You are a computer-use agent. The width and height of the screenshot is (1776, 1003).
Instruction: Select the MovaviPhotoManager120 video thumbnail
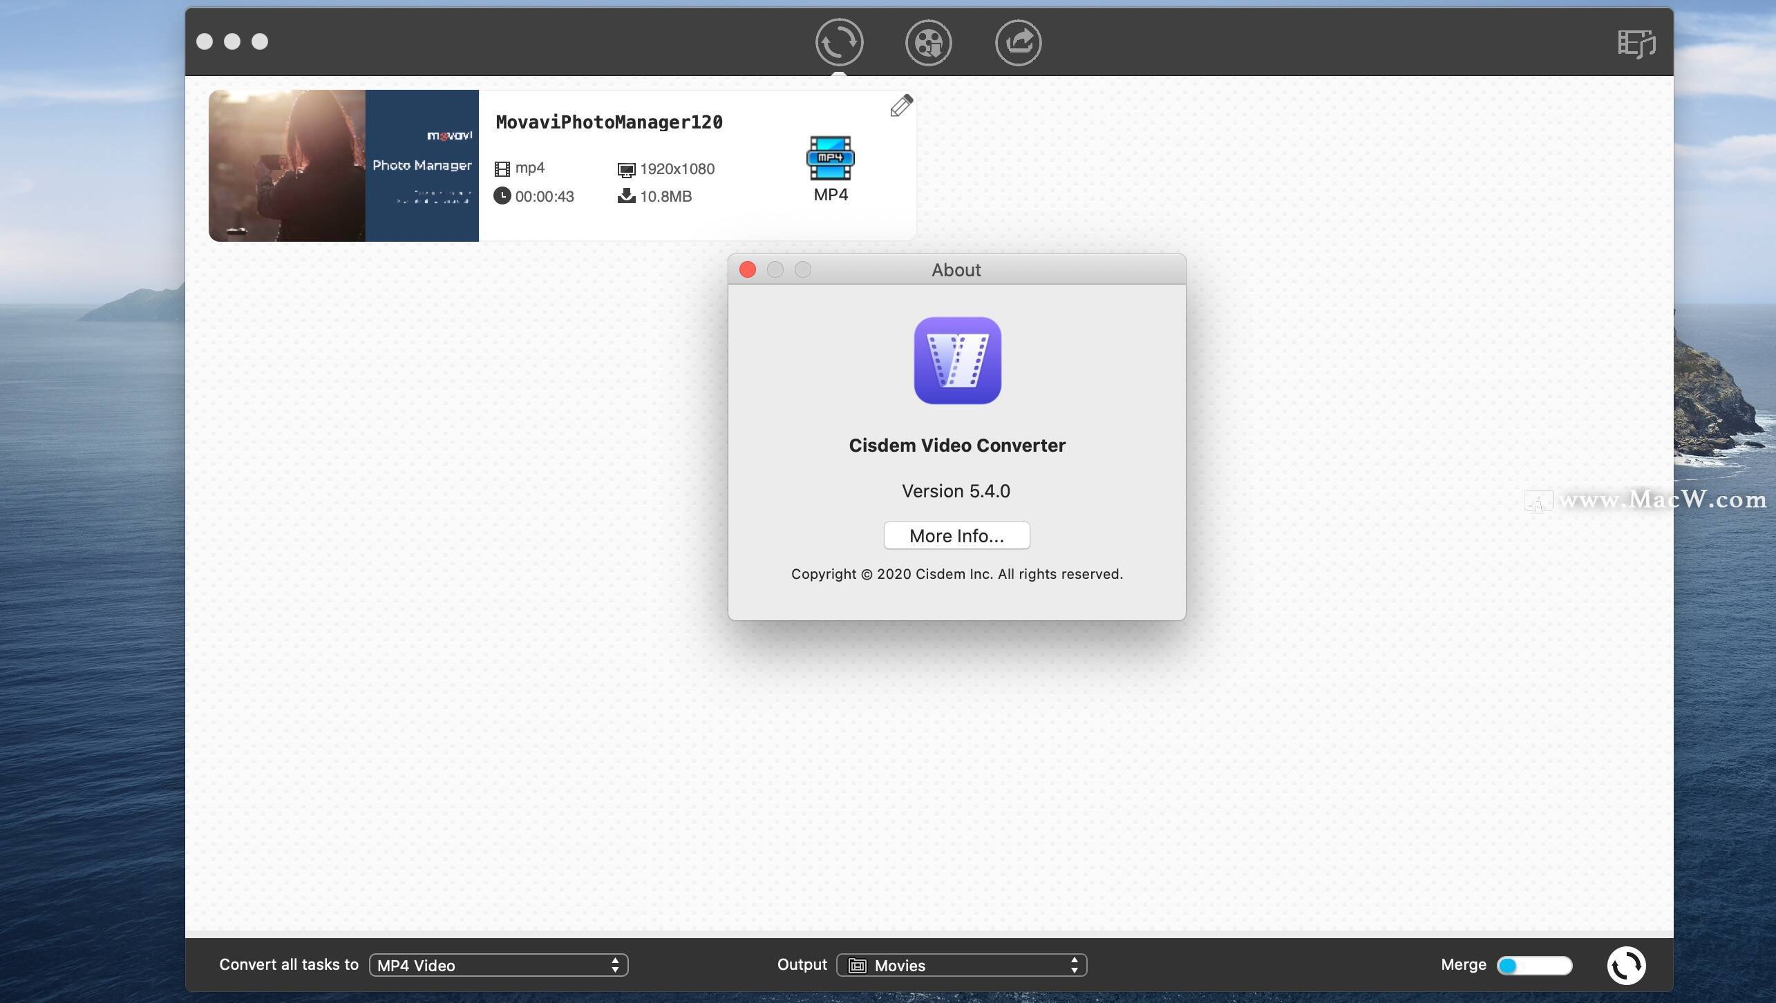coord(343,166)
